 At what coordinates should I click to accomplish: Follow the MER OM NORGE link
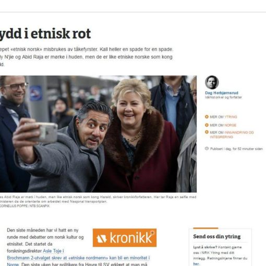tap(223, 125)
